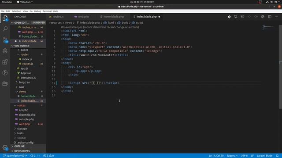Open the Terminal menu
Viewport: 282px width, 158px height.
pyautogui.click(x=47, y=11)
